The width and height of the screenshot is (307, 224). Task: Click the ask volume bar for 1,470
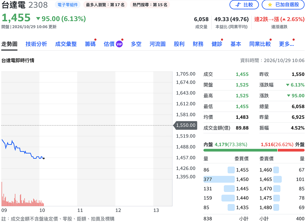pos(277,189)
